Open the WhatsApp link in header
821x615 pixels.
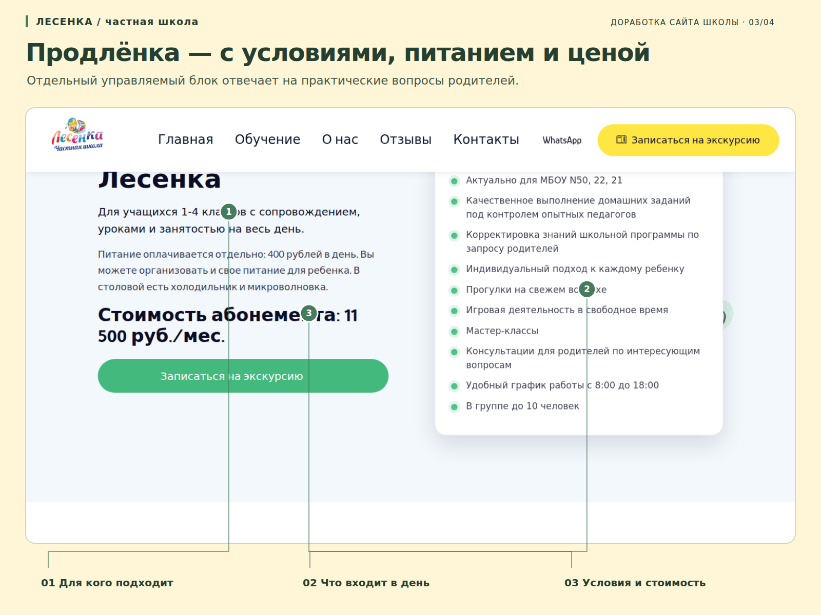pyautogui.click(x=562, y=140)
